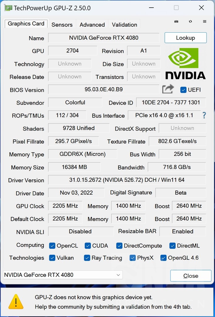Uncheck the Ray Tracing option
Viewport: 215px width, 317px height.
(87, 258)
